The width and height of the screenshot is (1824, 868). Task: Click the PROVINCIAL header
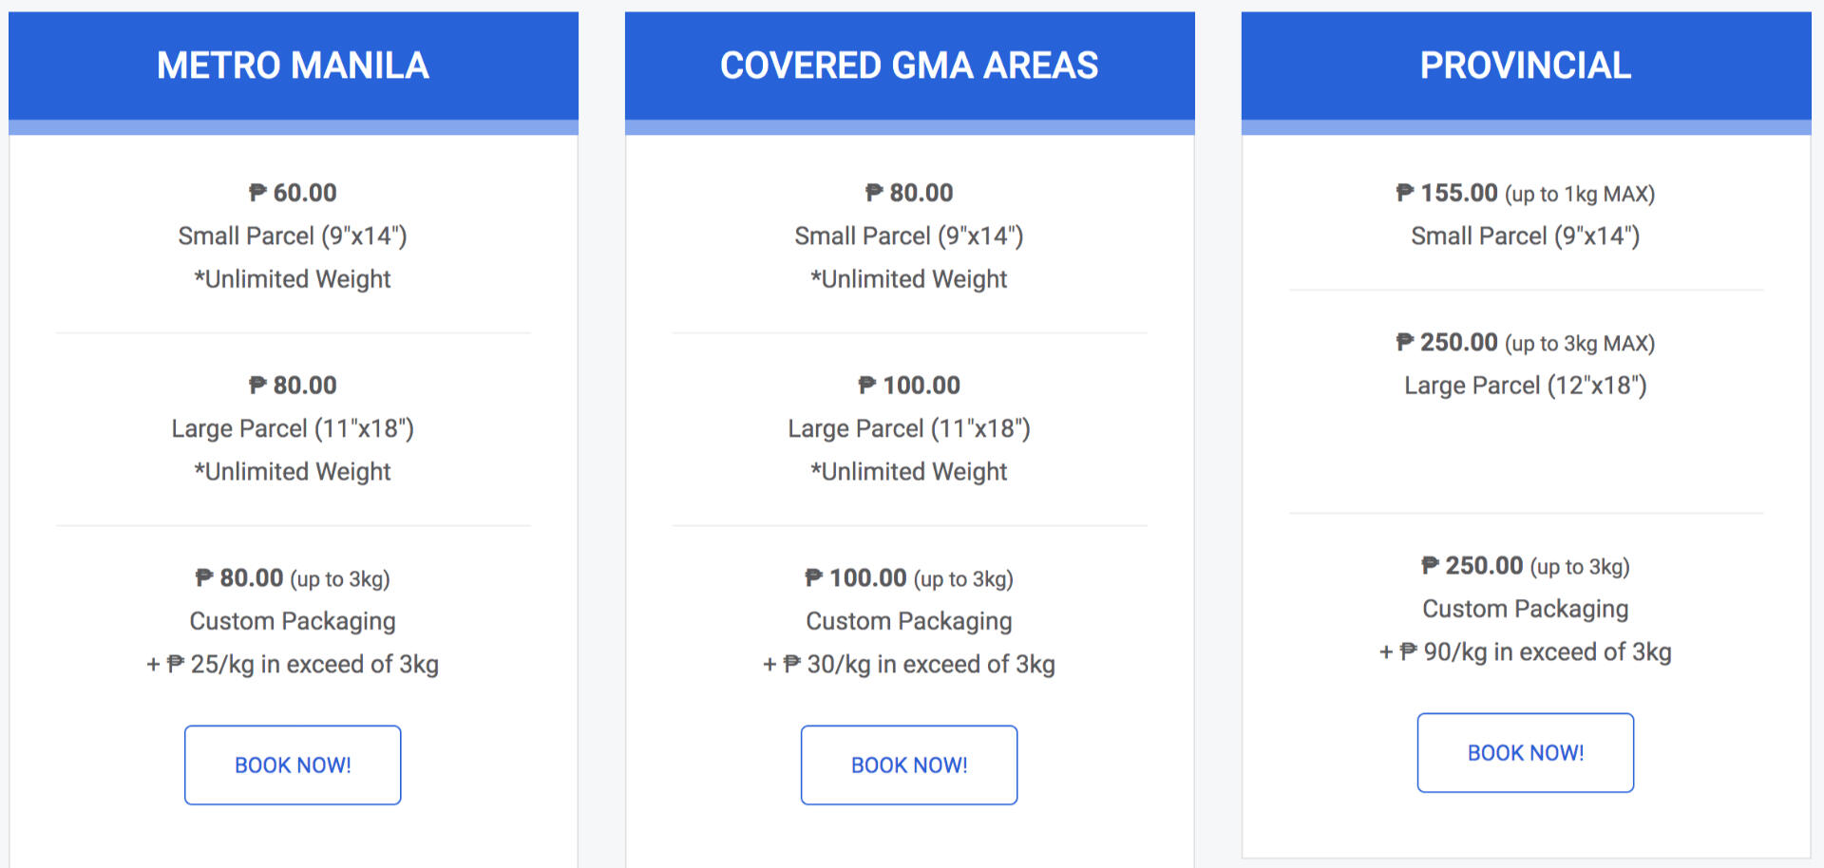tap(1525, 66)
